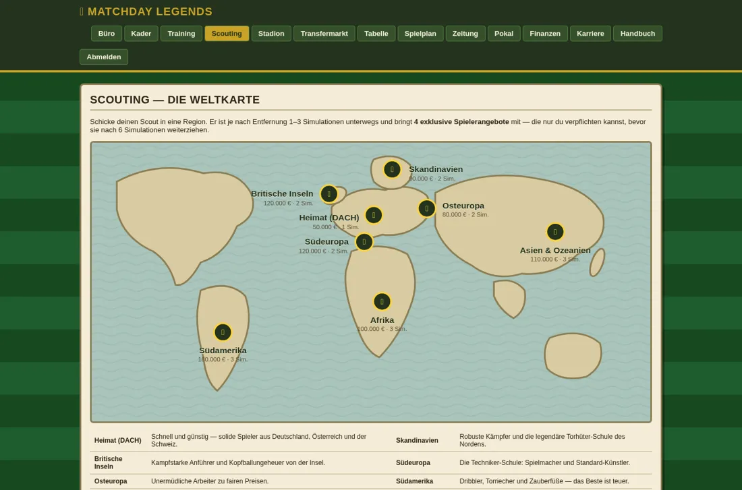
Task: Click the Abmelden button
Action: [x=104, y=57]
